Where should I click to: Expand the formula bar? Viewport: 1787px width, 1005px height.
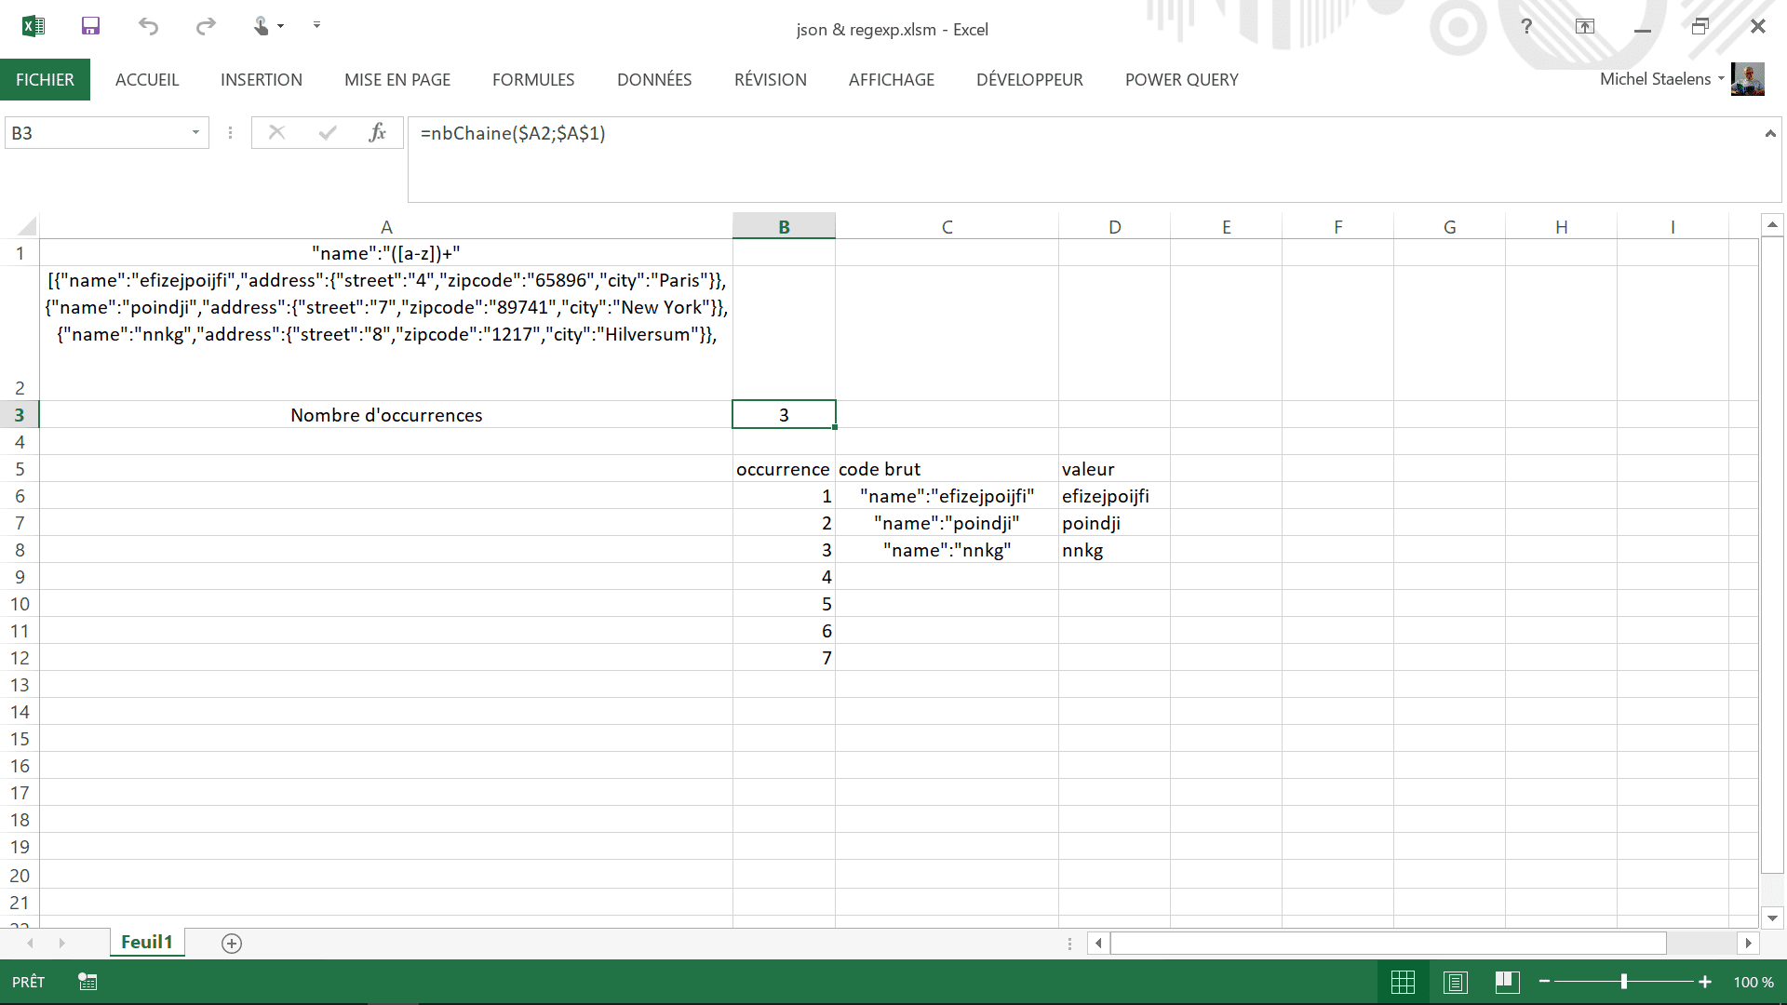click(1769, 134)
